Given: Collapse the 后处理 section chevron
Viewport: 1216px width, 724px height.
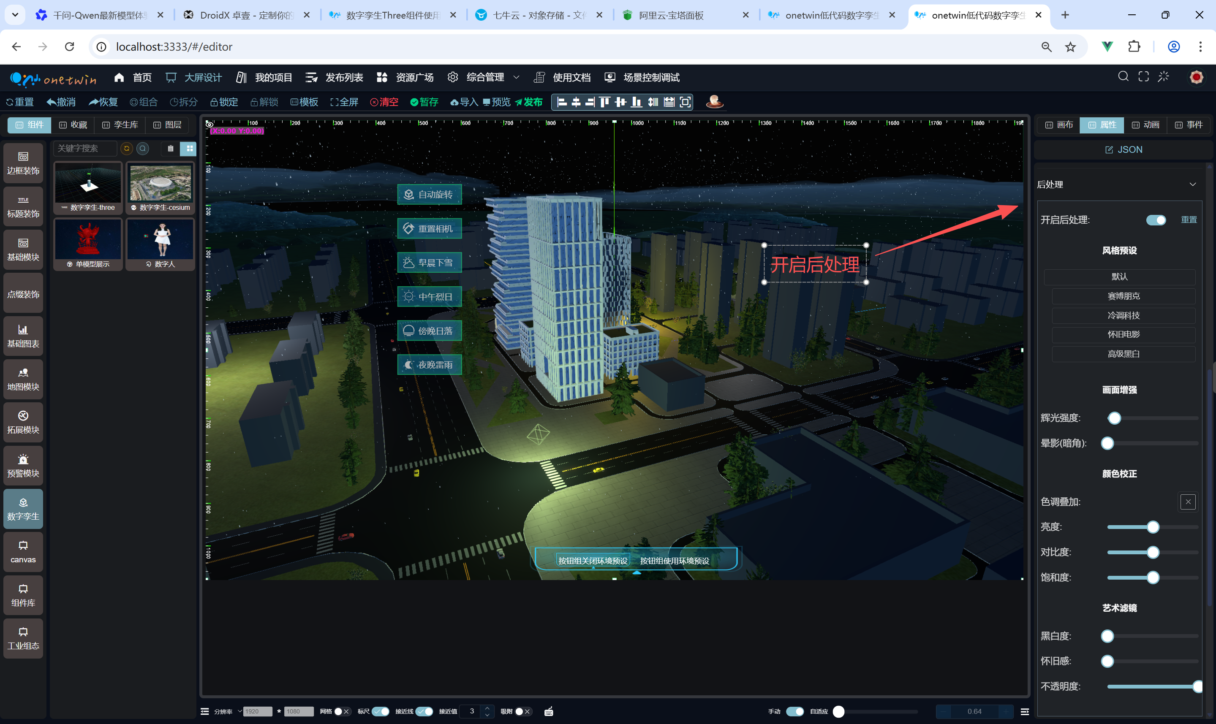Looking at the screenshot, I should click(1193, 184).
